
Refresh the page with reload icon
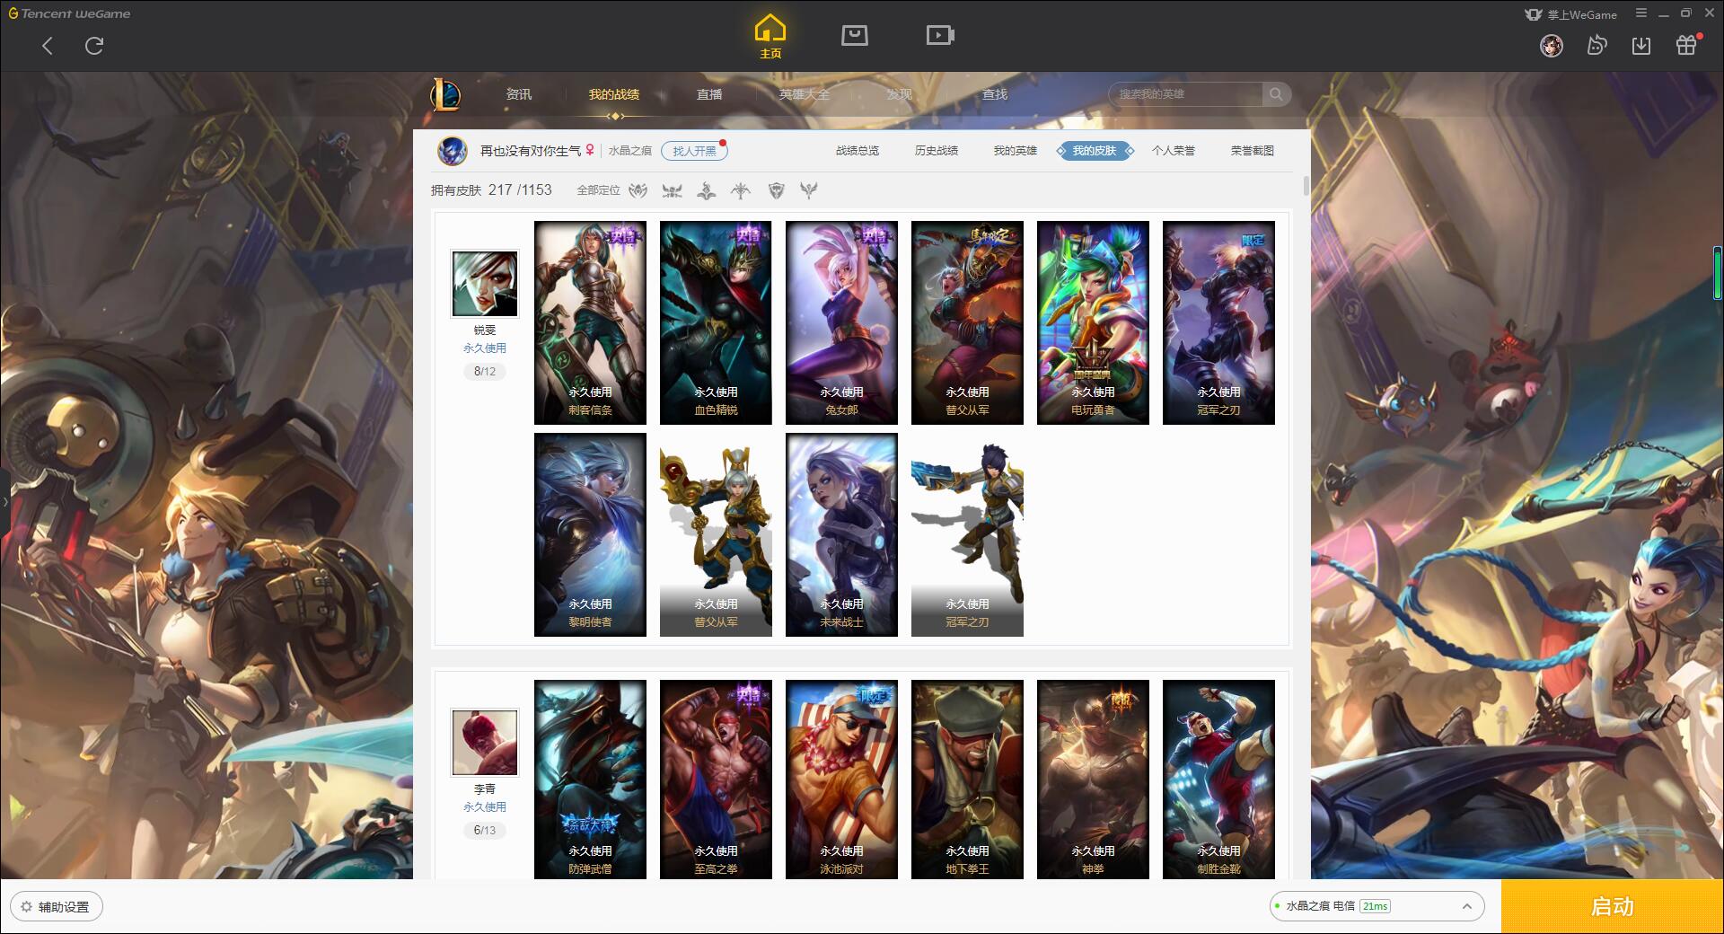[94, 46]
